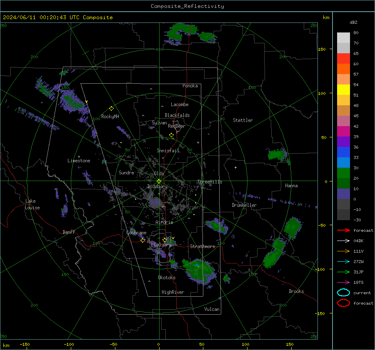Click the 33 dBZ blue swatch

pos(343,152)
